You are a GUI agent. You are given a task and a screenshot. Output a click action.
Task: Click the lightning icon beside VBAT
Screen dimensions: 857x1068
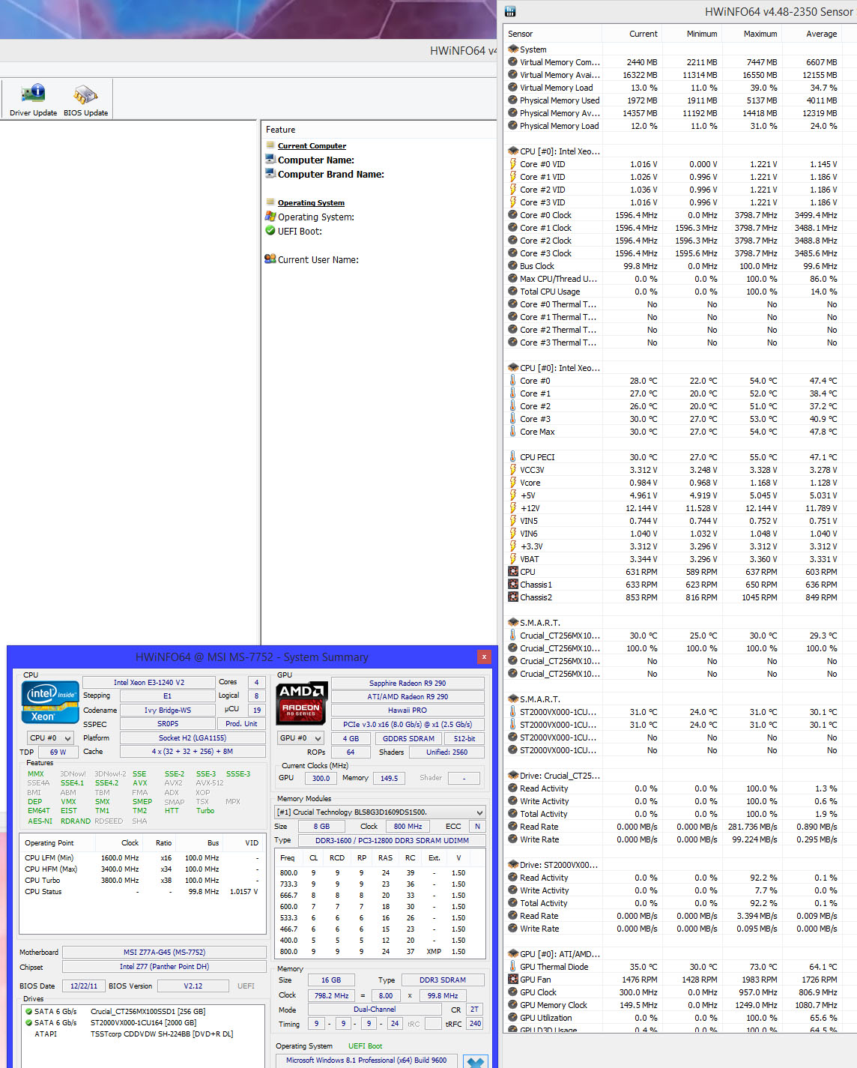click(513, 559)
